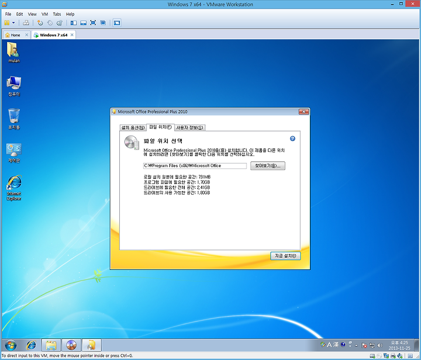Click the message log status bar icon
Viewport: 421px width, 360px height.
click(x=410, y=356)
